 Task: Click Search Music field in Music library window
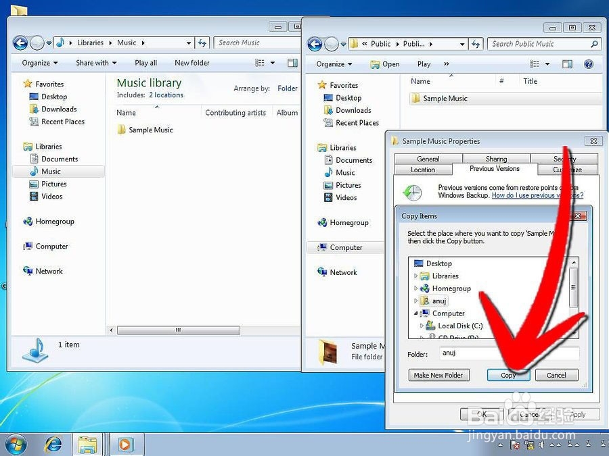point(256,43)
